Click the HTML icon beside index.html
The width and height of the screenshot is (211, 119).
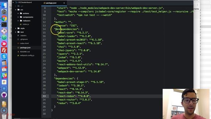tap(18, 43)
